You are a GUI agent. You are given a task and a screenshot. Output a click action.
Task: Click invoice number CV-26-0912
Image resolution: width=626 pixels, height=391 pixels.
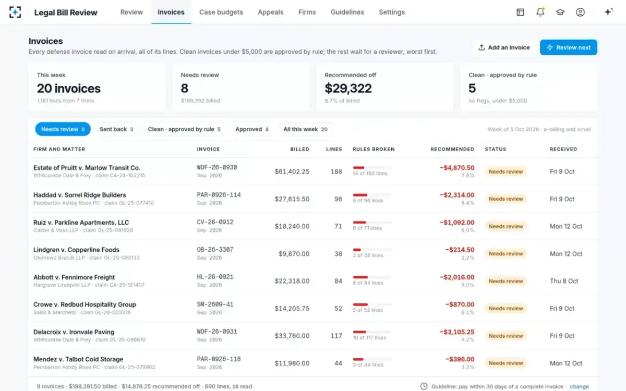pos(215,222)
